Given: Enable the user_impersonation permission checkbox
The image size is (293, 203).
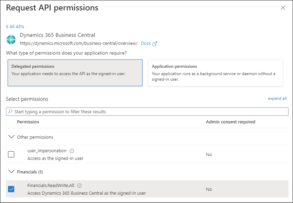Looking at the screenshot, I should point(11,154).
